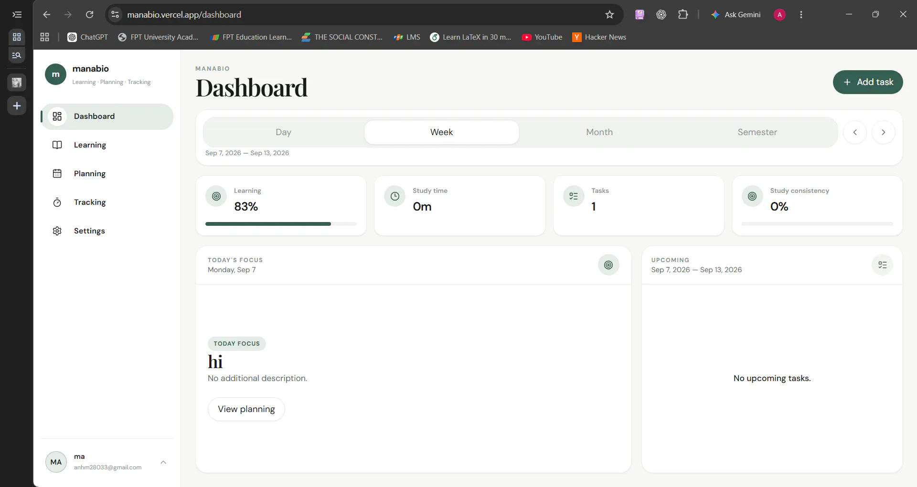
Task: Click the Study consistency target icon
Action: [752, 196]
